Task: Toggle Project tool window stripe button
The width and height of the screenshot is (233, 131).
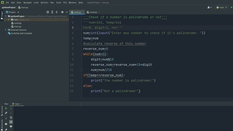Action: [2, 15]
